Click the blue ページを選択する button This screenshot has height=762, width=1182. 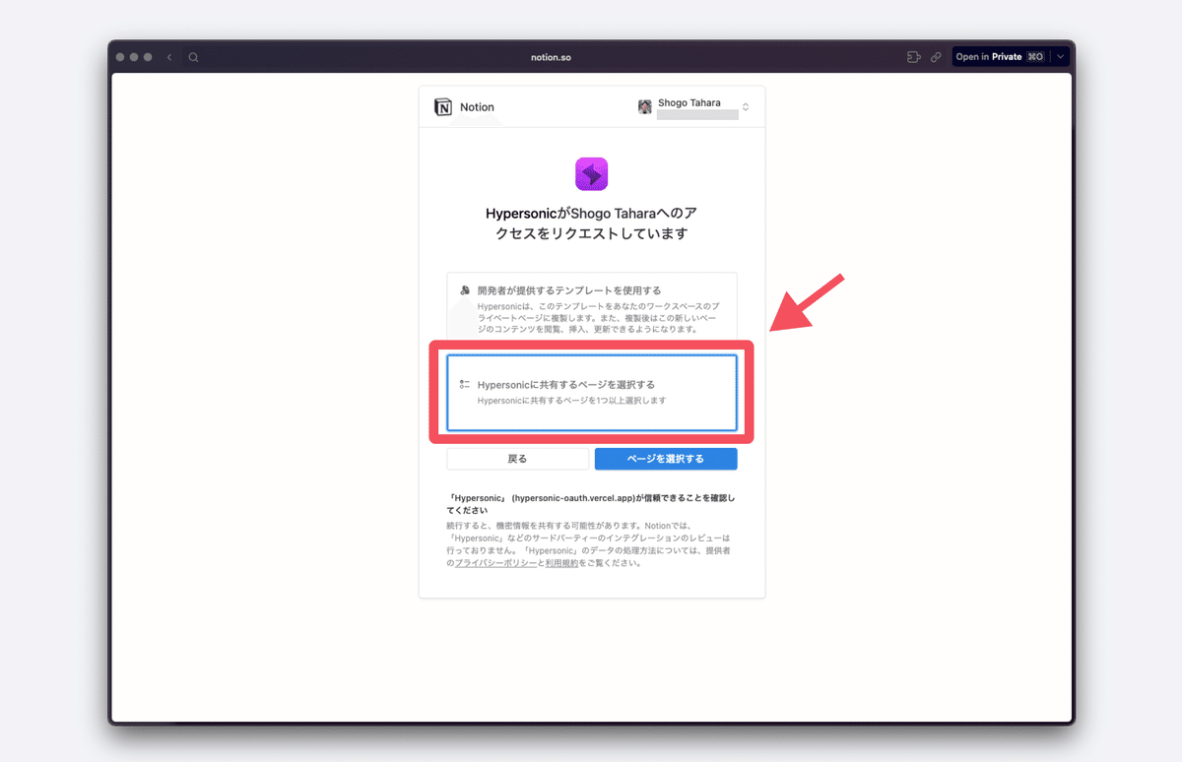[666, 459]
